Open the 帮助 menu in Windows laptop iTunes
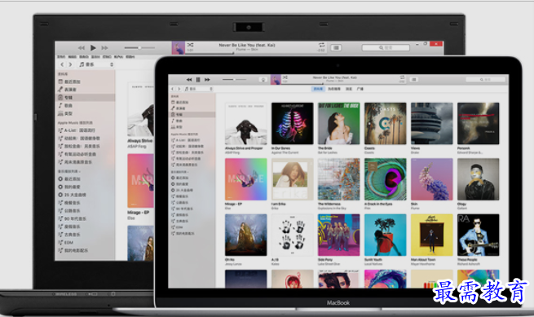The width and height of the screenshot is (534, 317). click(x=130, y=57)
